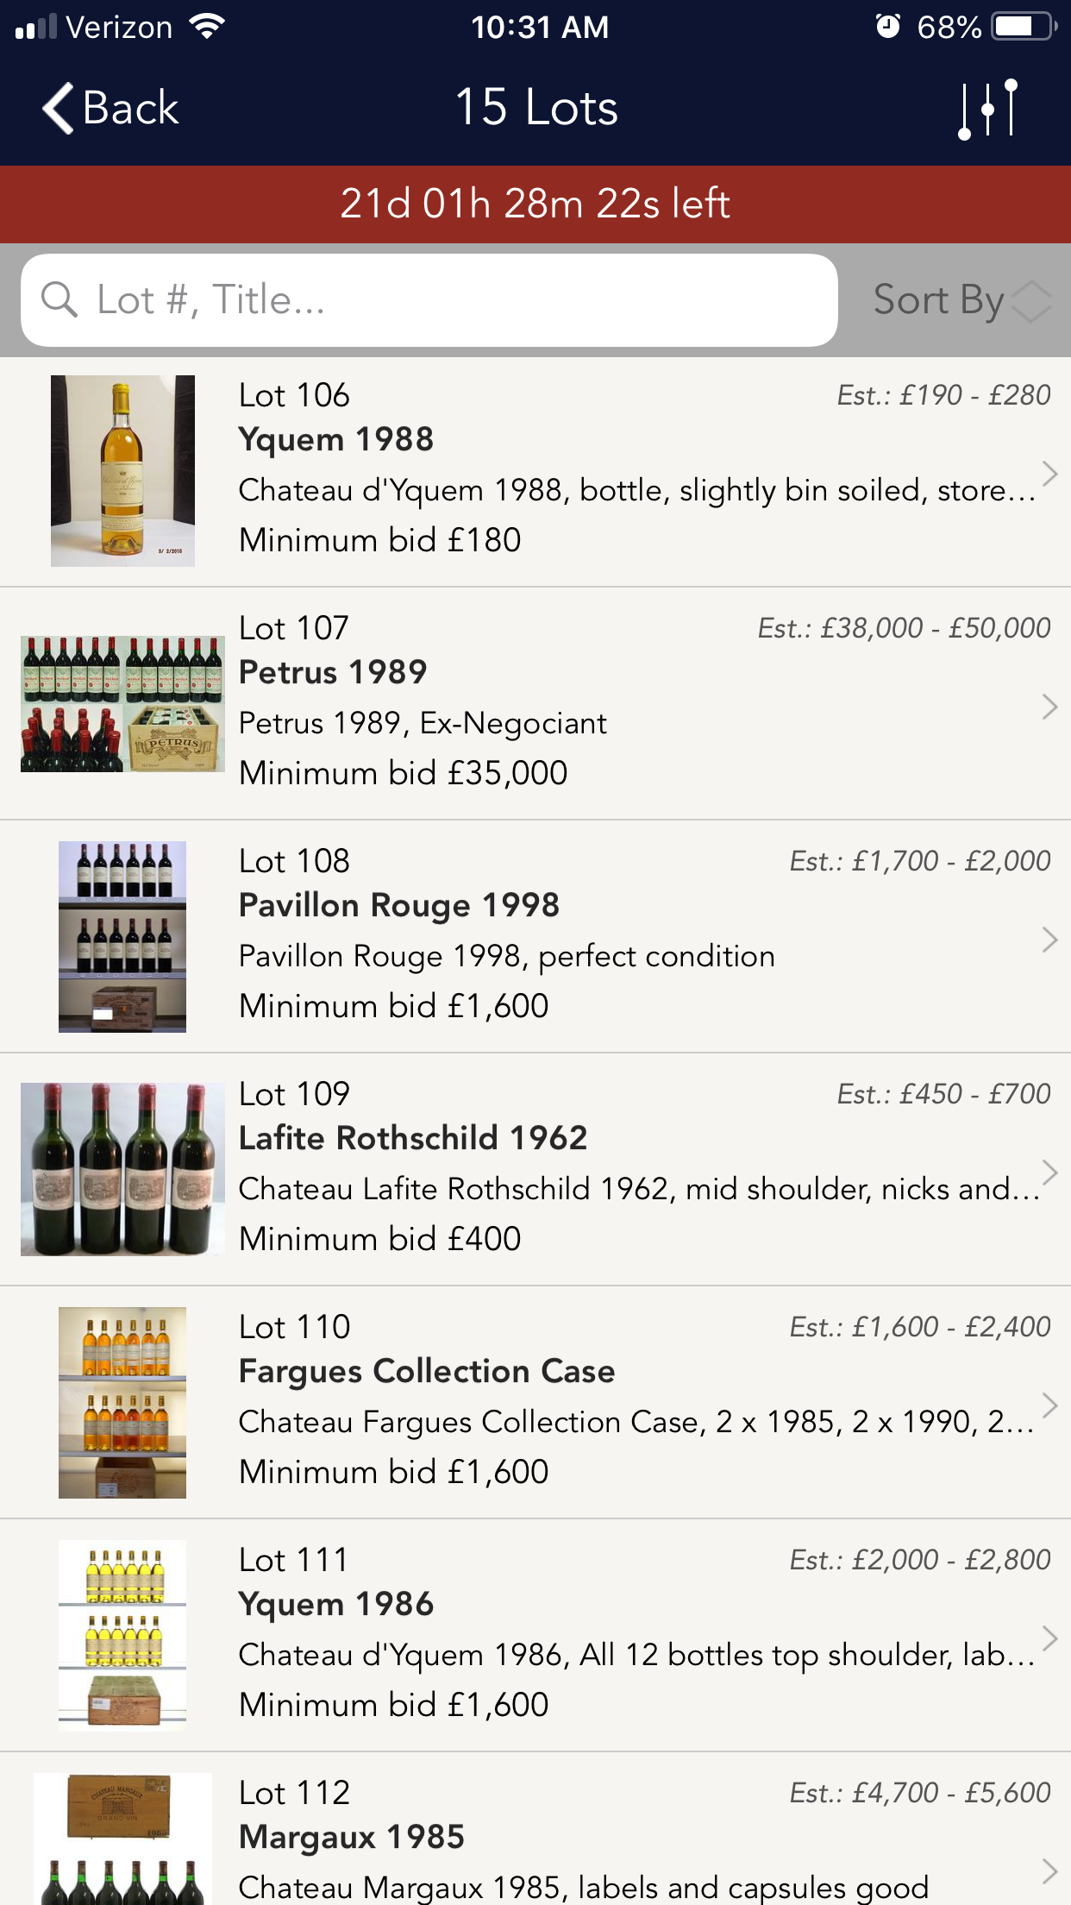The height and width of the screenshot is (1905, 1071).
Task: Open the Sort By dropdown
Action: [x=961, y=300]
